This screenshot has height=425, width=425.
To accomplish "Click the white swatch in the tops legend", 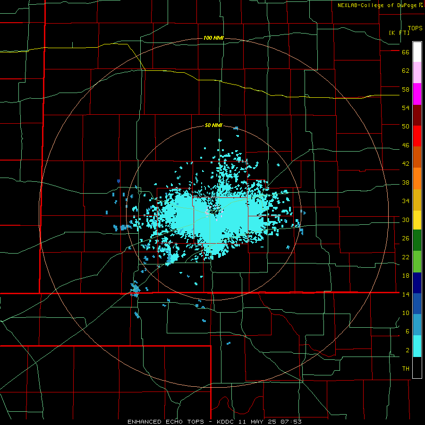I will click(x=417, y=52).
